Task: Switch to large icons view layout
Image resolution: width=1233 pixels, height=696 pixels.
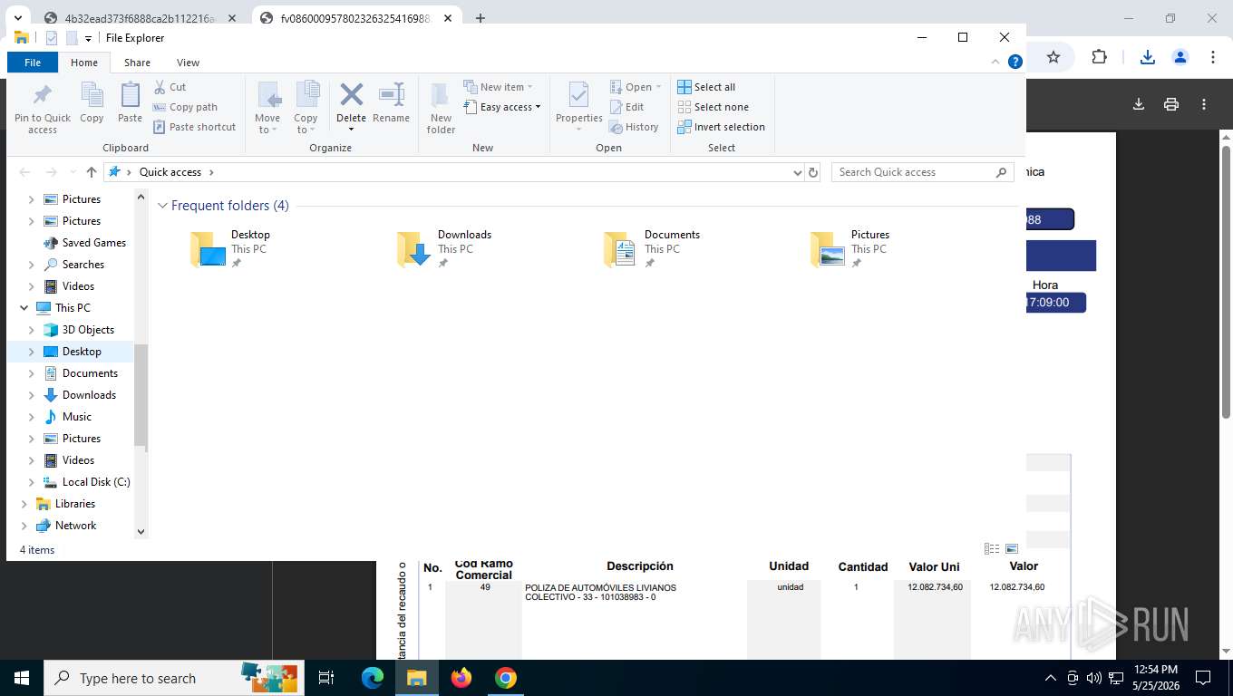Action: pos(1012,549)
